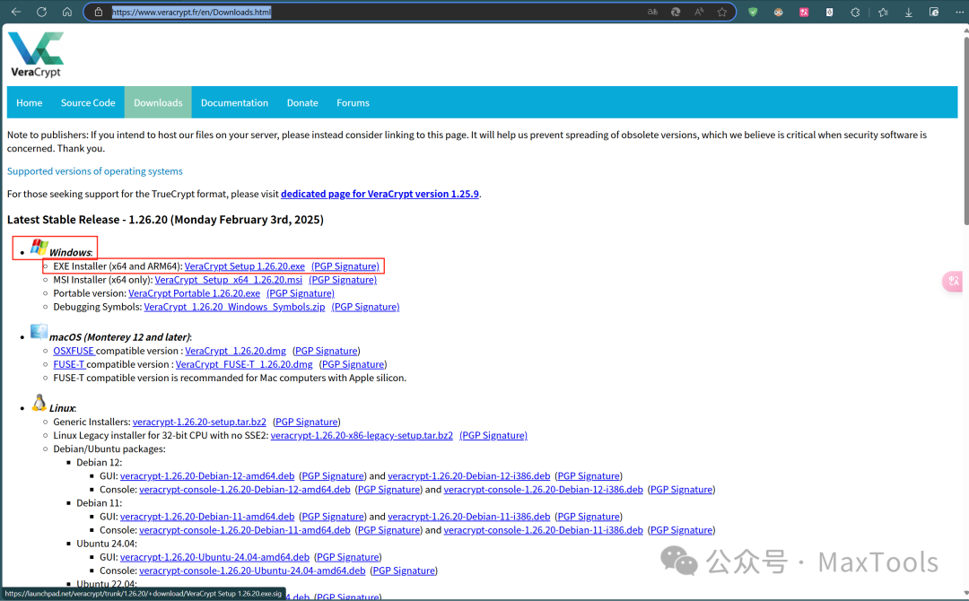
Task: Add this page to favorites with the star
Action: click(721, 12)
